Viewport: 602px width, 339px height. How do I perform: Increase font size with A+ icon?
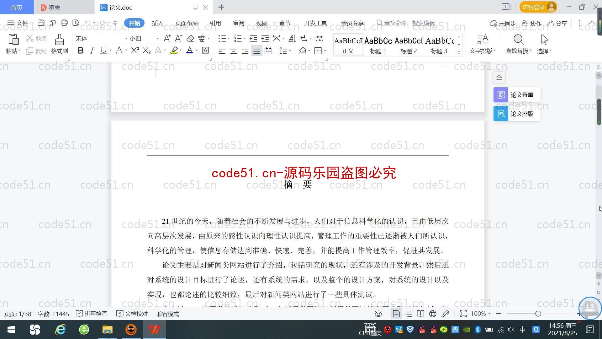[x=167, y=38]
